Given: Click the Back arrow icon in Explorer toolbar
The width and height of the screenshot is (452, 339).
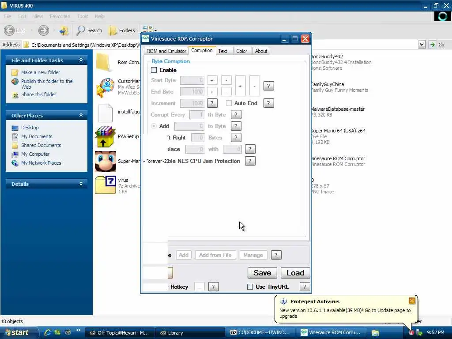Looking at the screenshot, I should pos(9,30).
